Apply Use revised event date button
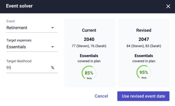 pos(143,96)
